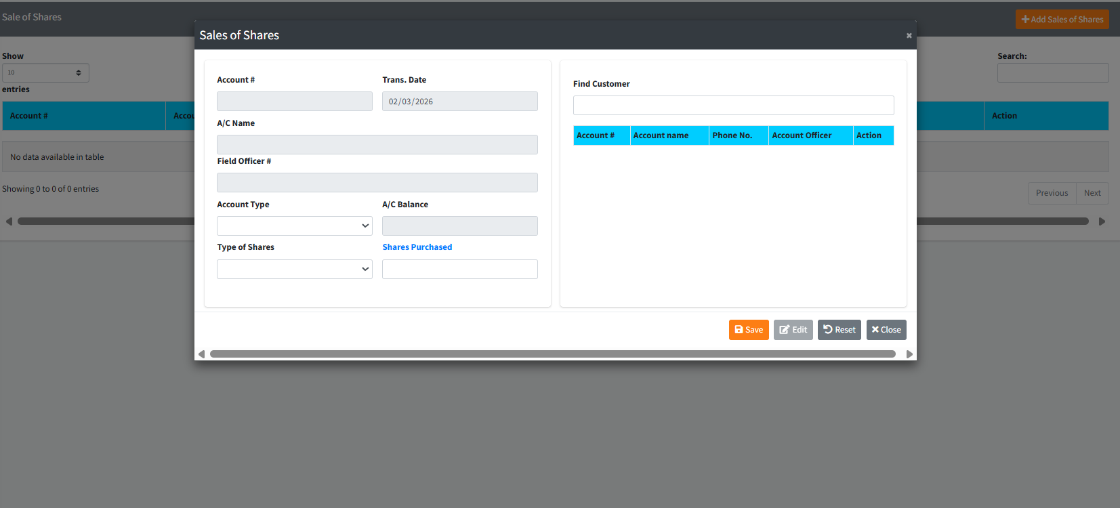Screen dimensions: 1120x508
Task: Click the Save button with disk icon
Action: (748, 330)
